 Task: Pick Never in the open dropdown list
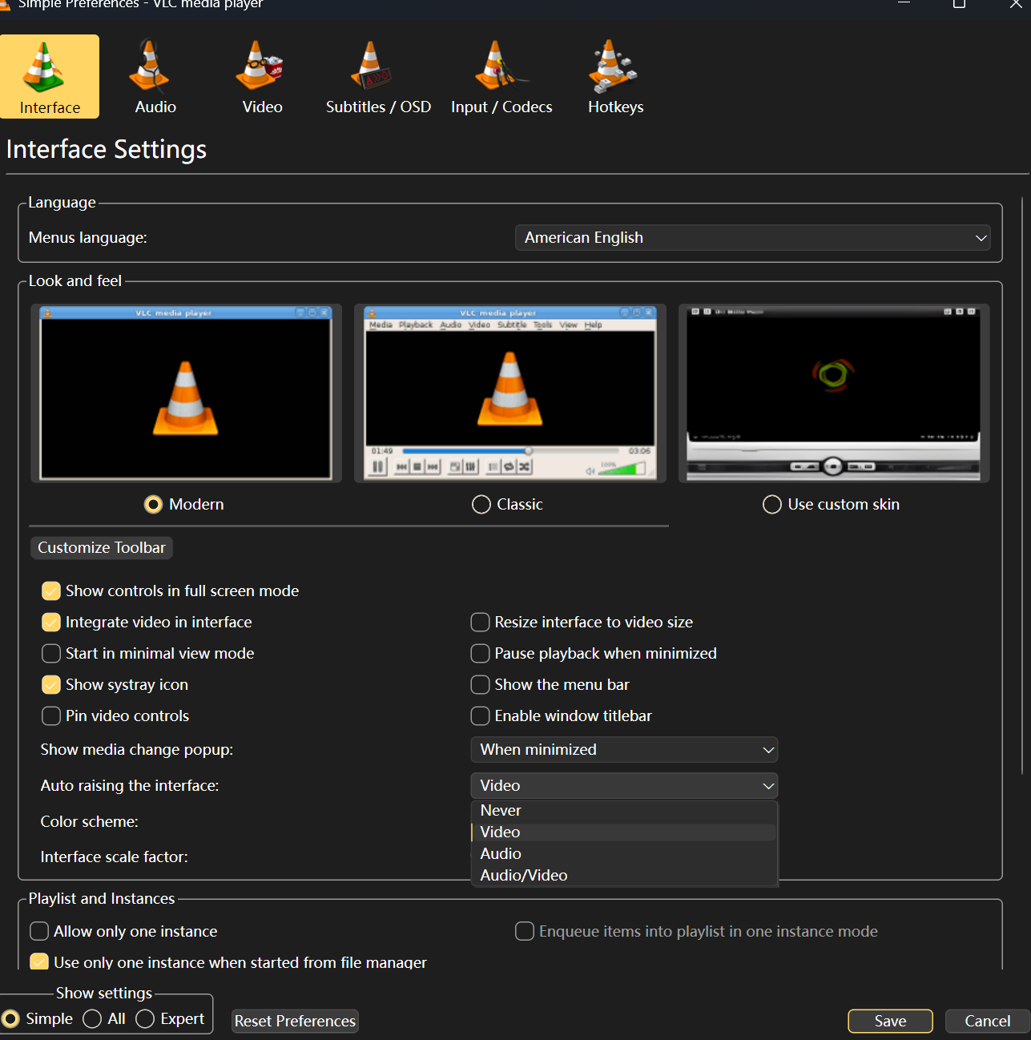[x=501, y=811]
